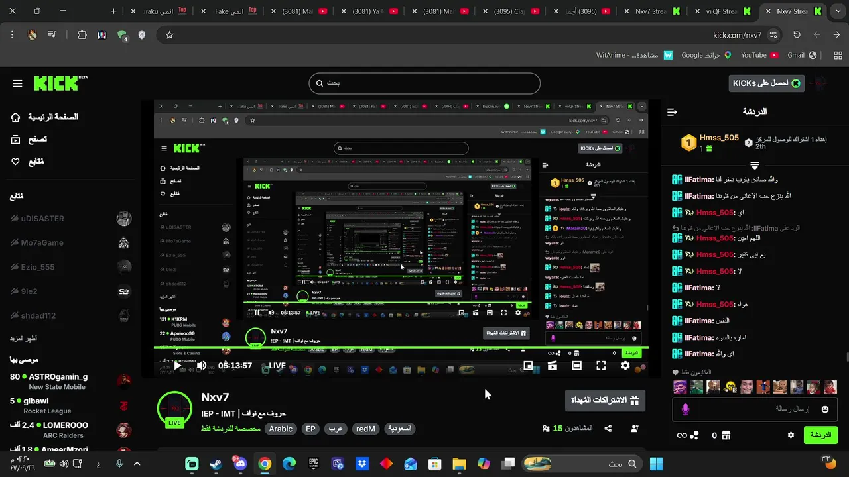This screenshot has width=849, height=477.
Task: Open uDISASTER followed channel
Action: pos(70,219)
